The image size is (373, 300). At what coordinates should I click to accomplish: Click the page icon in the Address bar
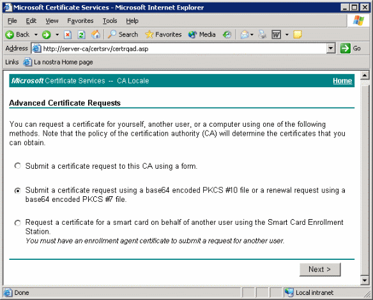tap(37, 48)
